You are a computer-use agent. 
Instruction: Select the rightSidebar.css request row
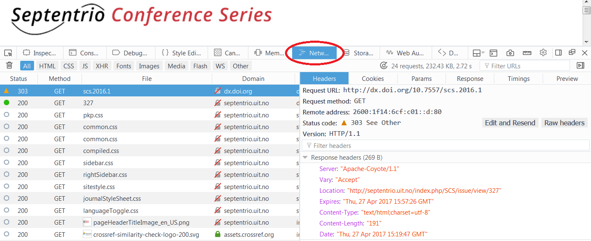(150, 174)
